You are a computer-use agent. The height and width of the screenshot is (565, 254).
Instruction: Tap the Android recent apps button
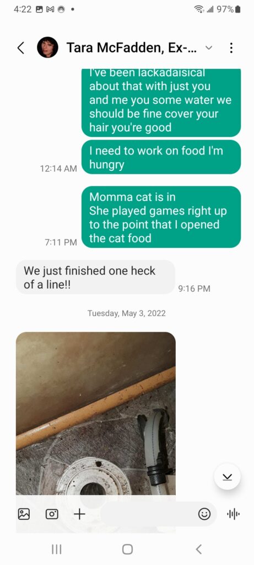57,549
